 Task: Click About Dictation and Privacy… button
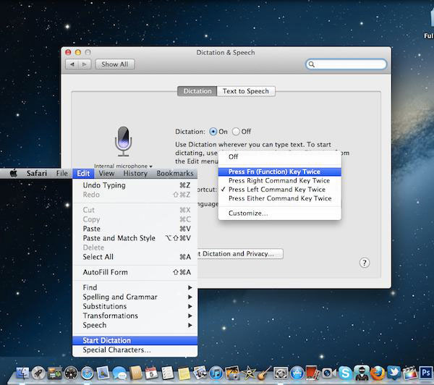[239, 254]
